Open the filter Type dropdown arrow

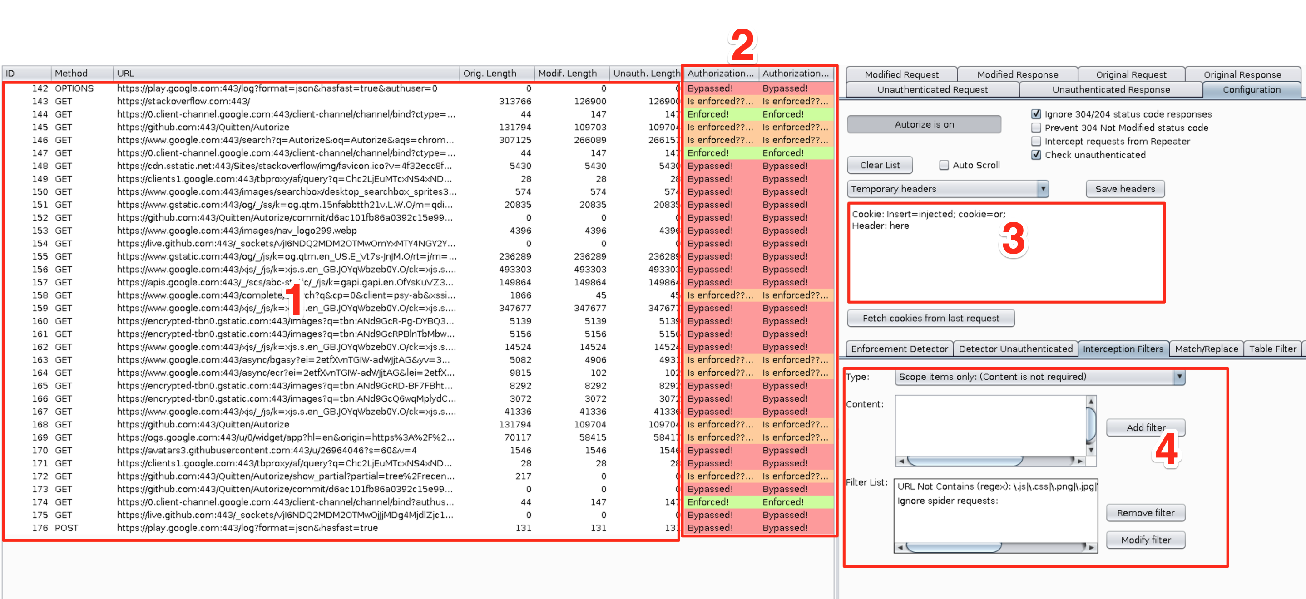click(x=1179, y=377)
